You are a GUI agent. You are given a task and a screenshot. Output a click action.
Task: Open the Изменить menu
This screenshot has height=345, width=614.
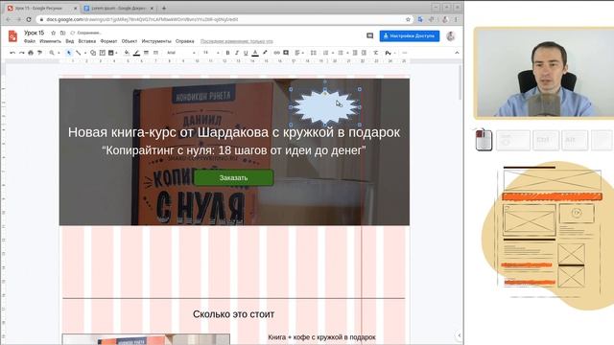pyautogui.click(x=50, y=41)
